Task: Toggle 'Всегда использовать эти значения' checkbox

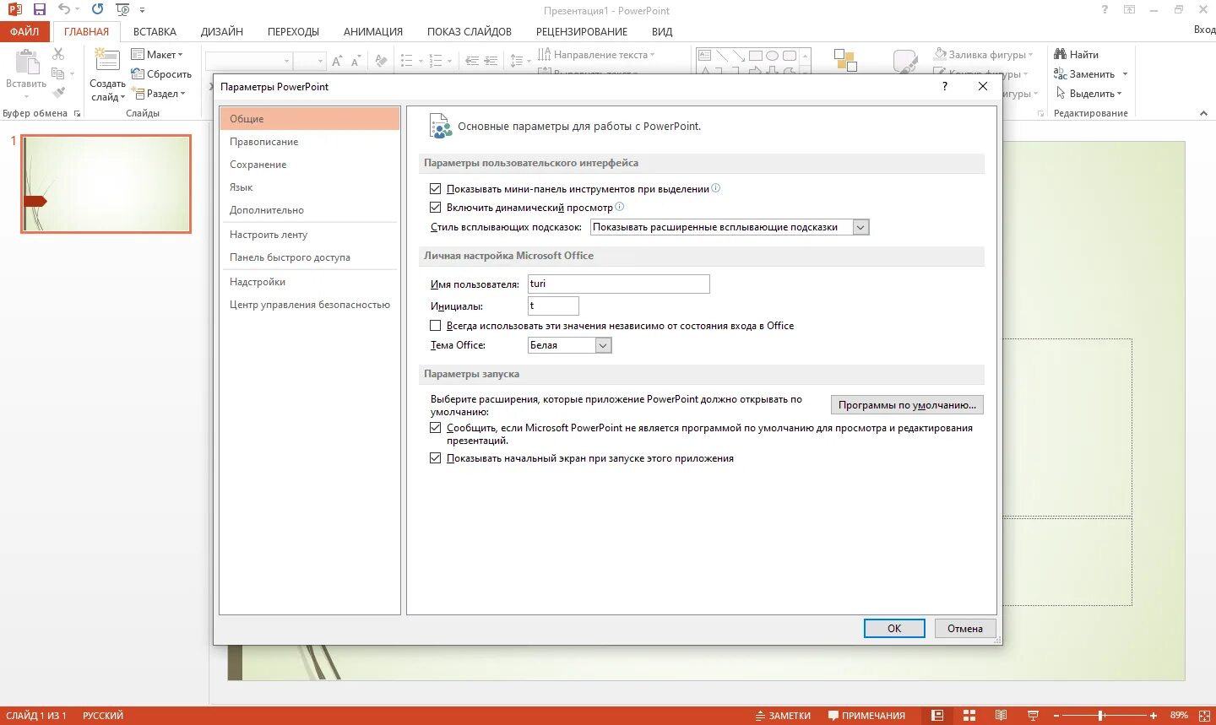Action: coord(436,326)
